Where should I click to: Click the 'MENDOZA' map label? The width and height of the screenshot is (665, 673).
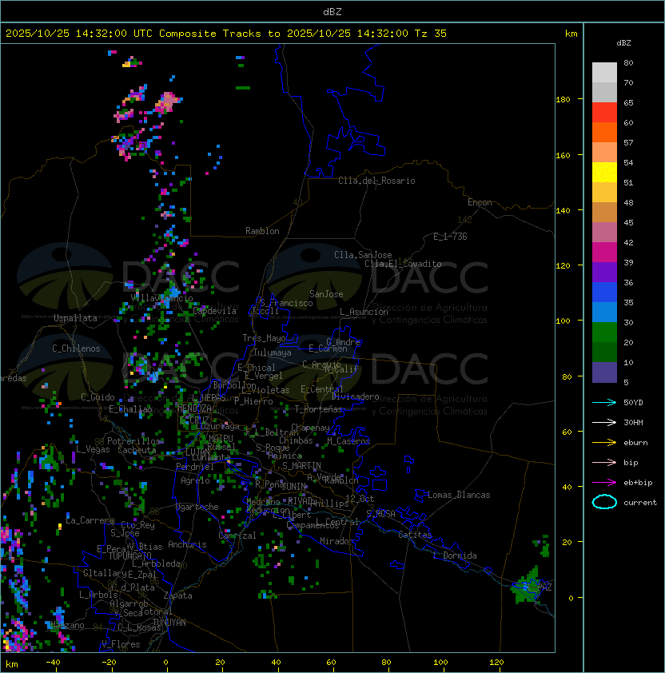[x=194, y=408]
